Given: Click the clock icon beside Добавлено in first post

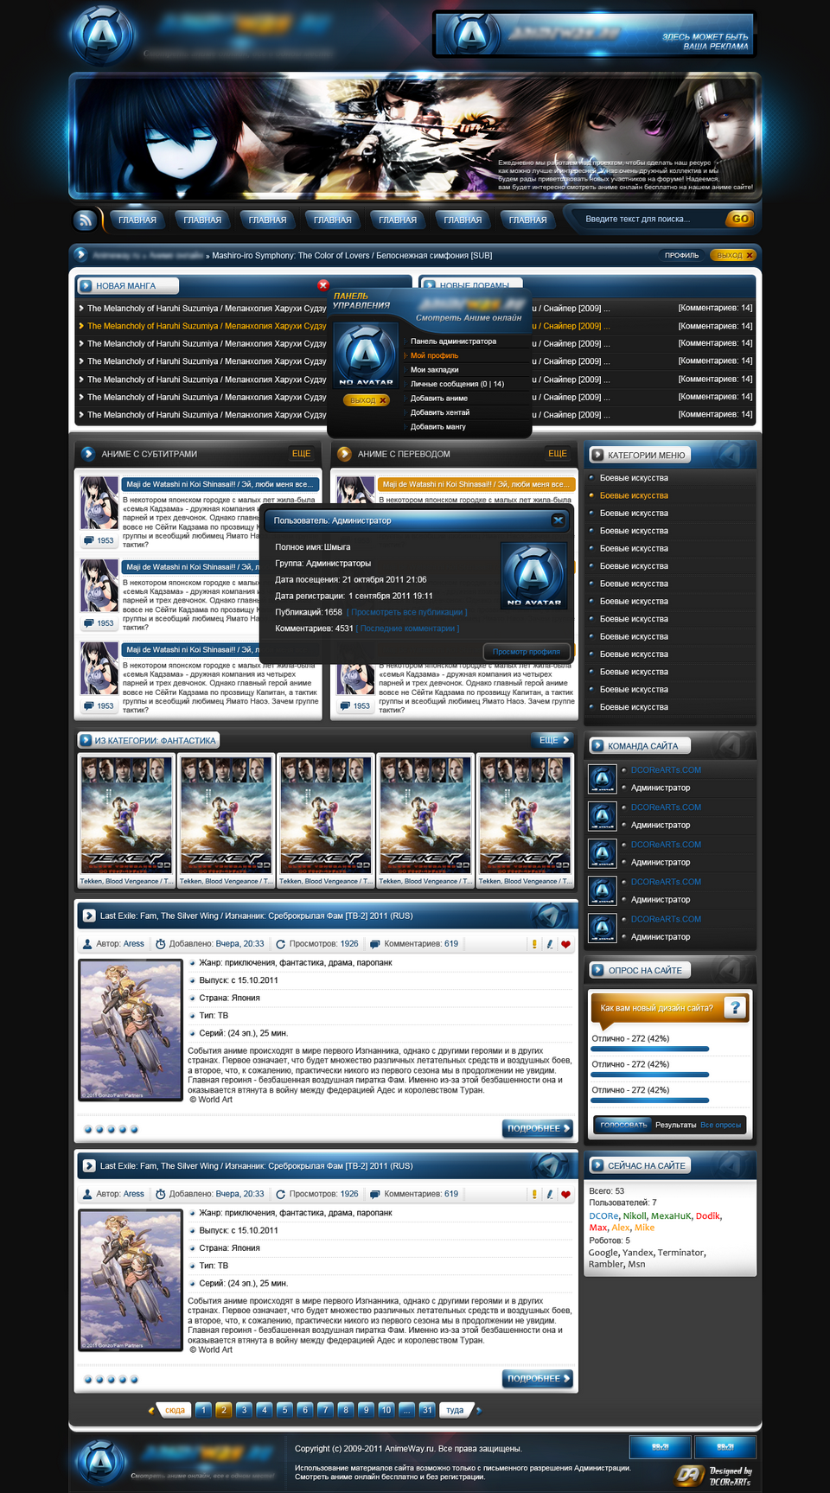Looking at the screenshot, I should point(160,944).
